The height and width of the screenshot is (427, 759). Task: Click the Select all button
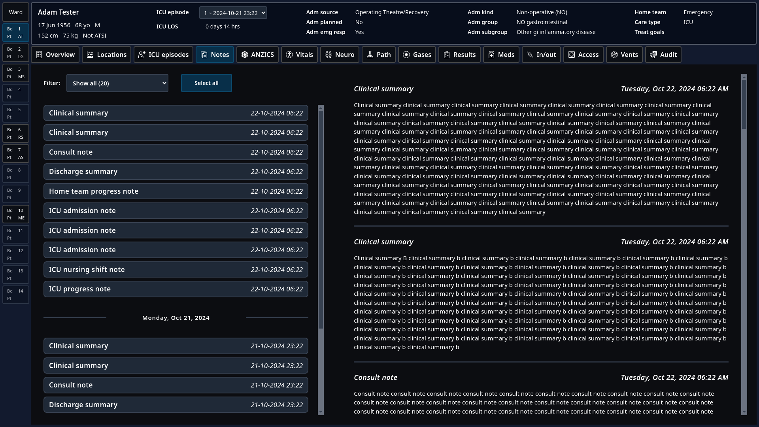pos(206,83)
